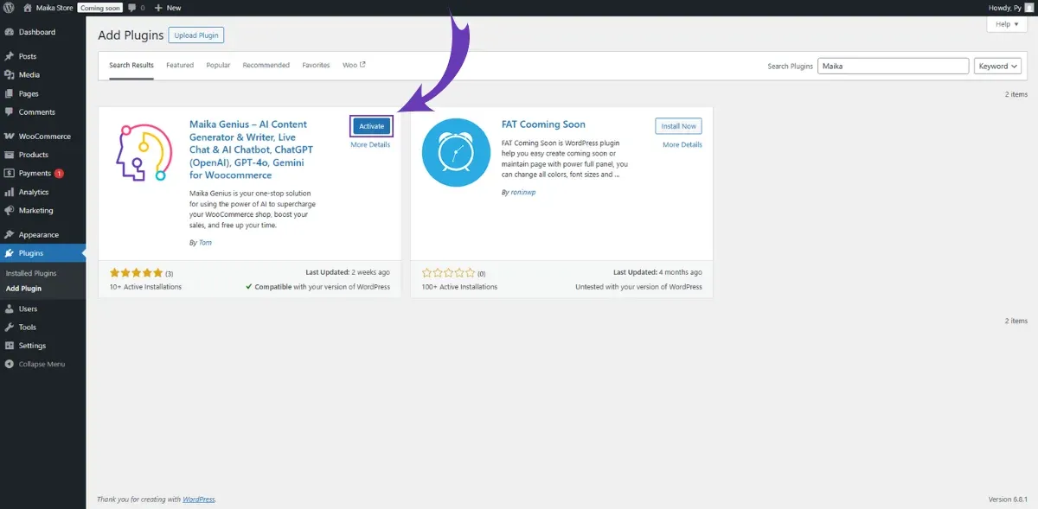Activate the Maika Genius plugin

coord(371,126)
